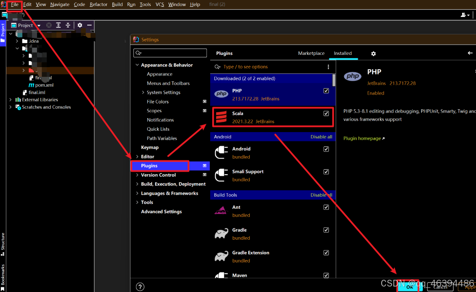Click the Scratches and Consoles icon
476x292 pixels.
click(18, 107)
